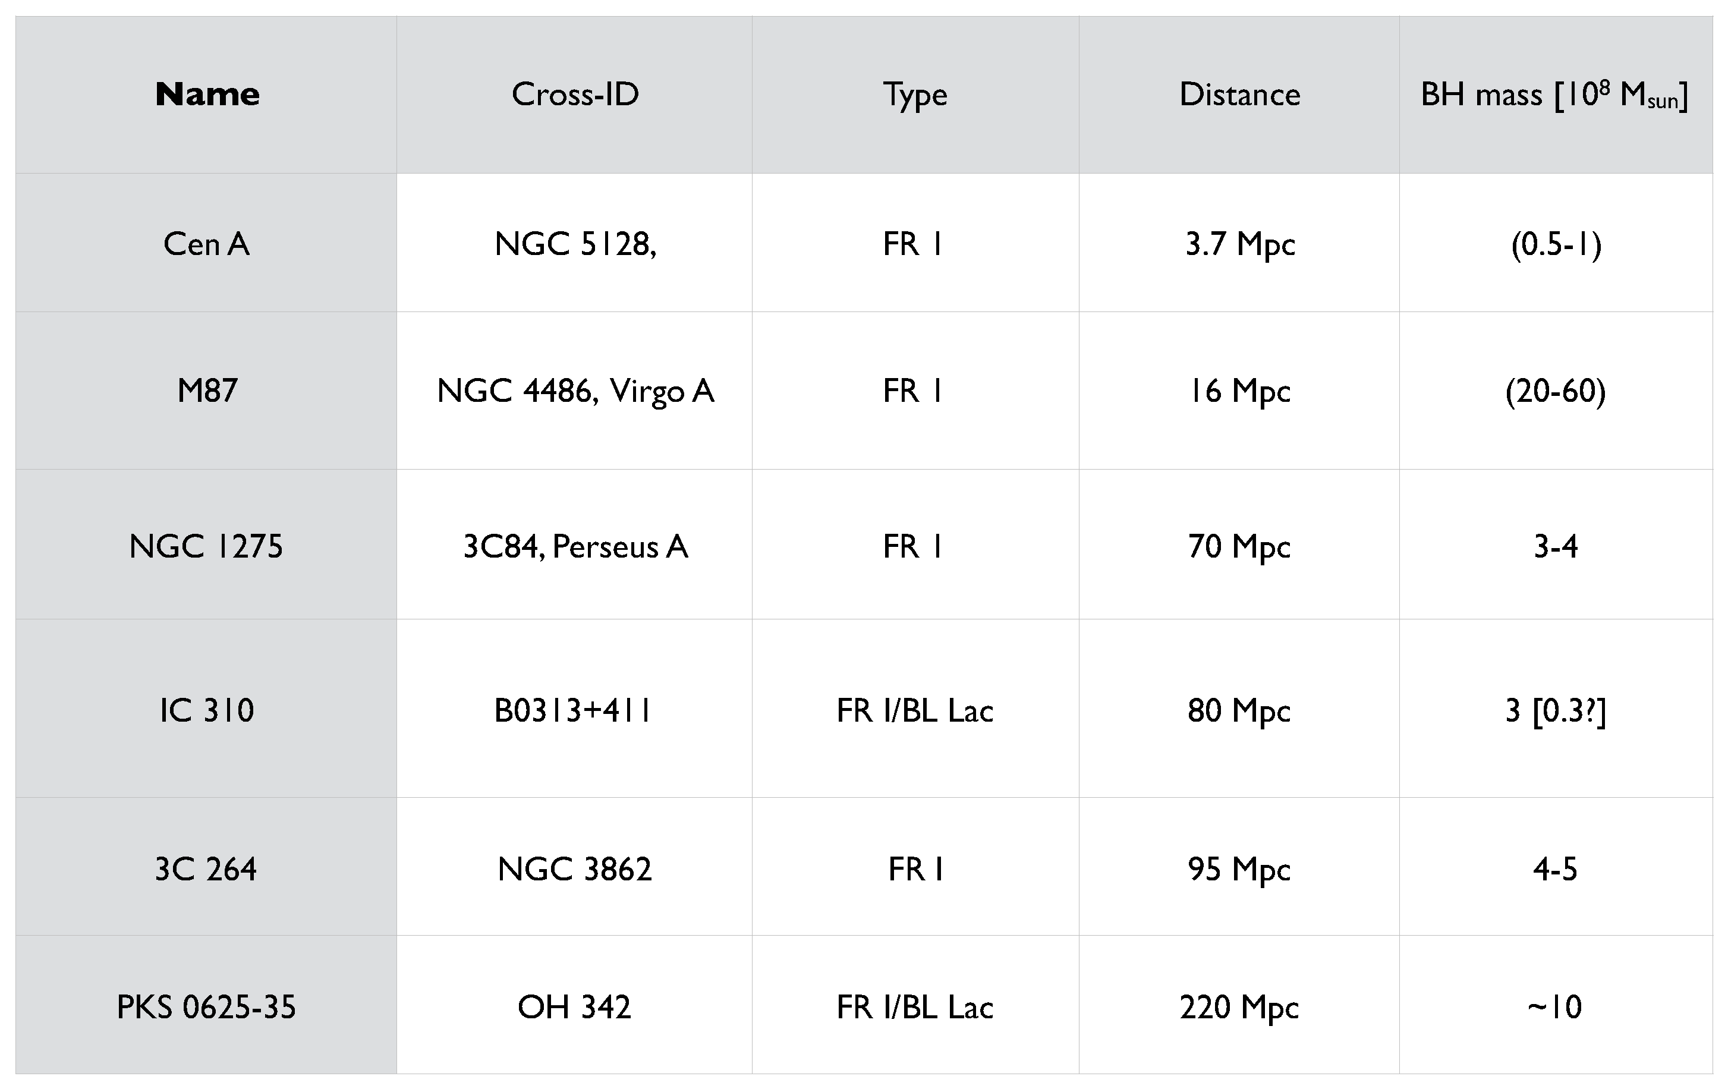Click the NGC 1275 name cell
Image resolution: width=1728 pixels, height=1092 pixels.
click(x=207, y=547)
